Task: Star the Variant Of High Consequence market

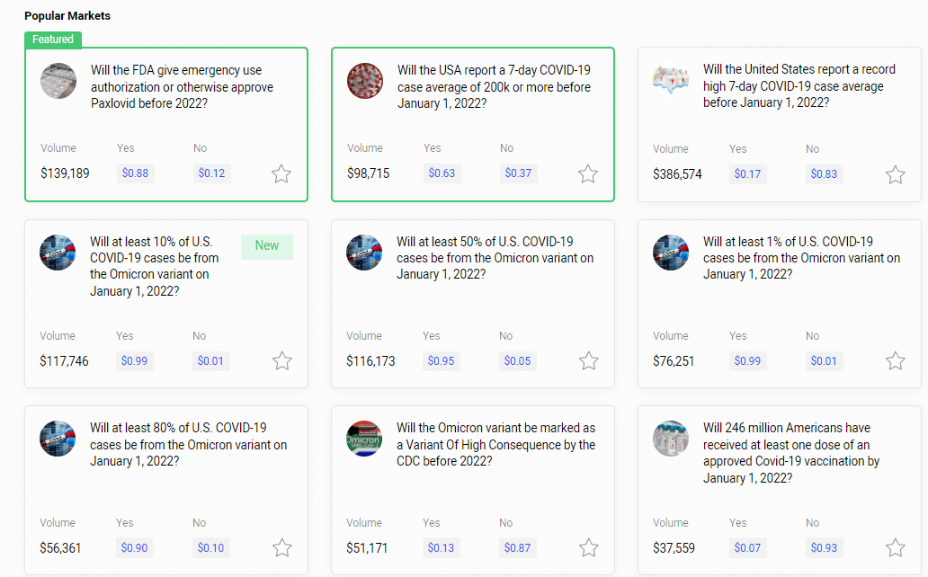Action: click(589, 548)
